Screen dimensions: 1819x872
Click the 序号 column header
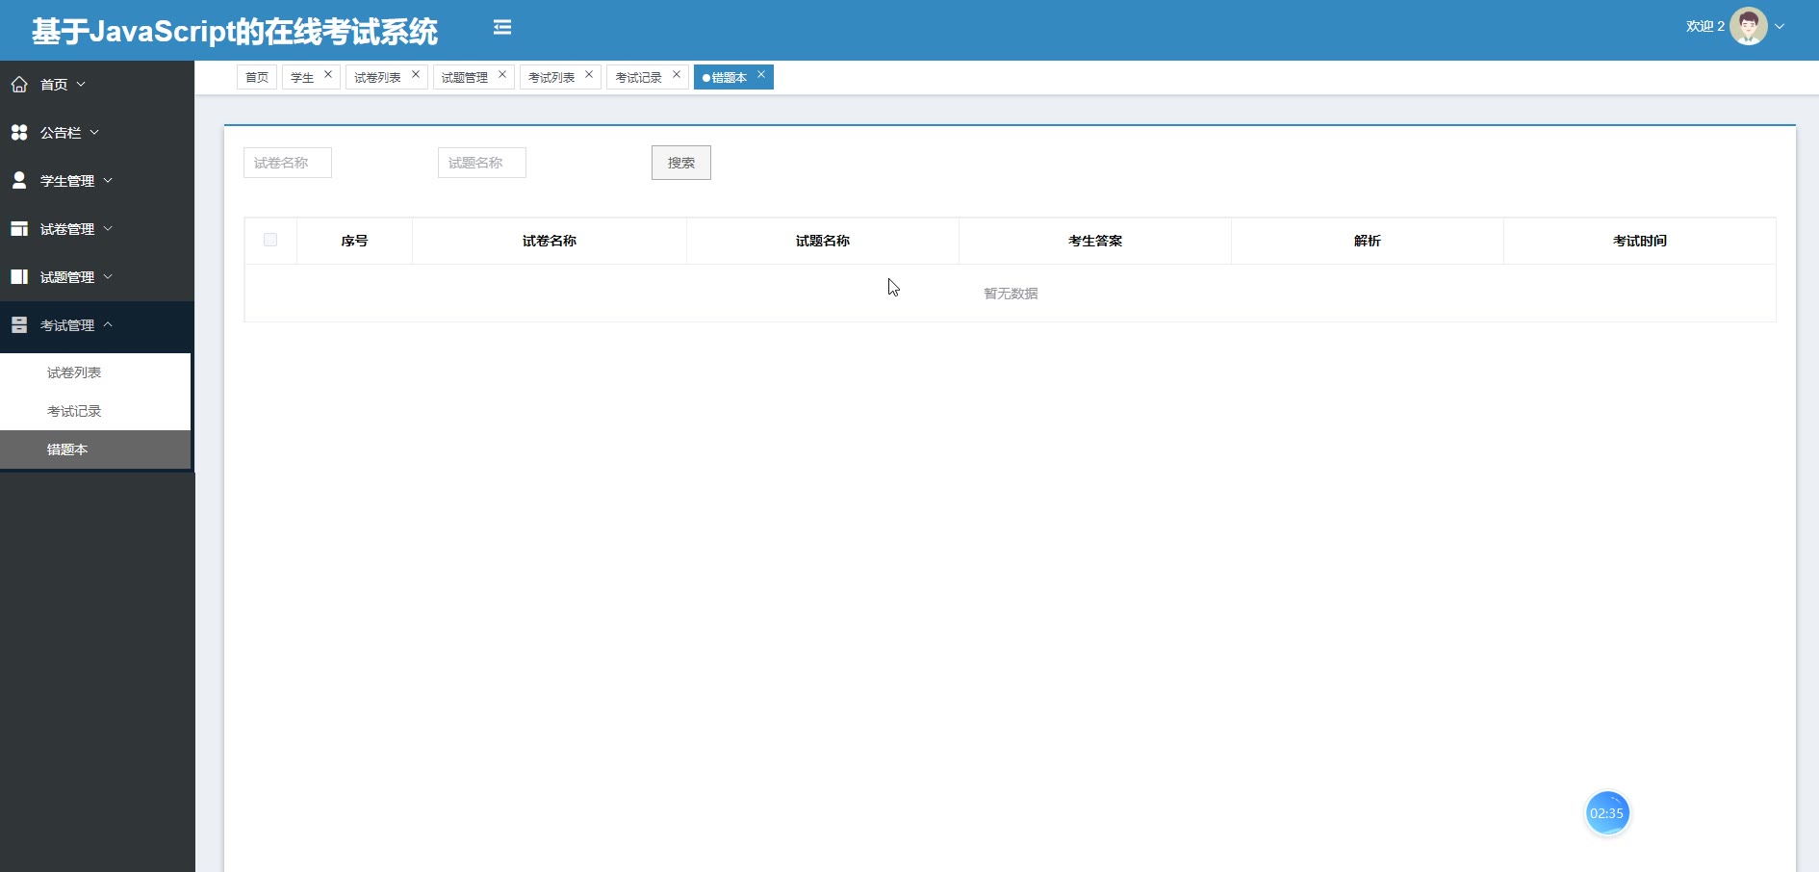(354, 241)
